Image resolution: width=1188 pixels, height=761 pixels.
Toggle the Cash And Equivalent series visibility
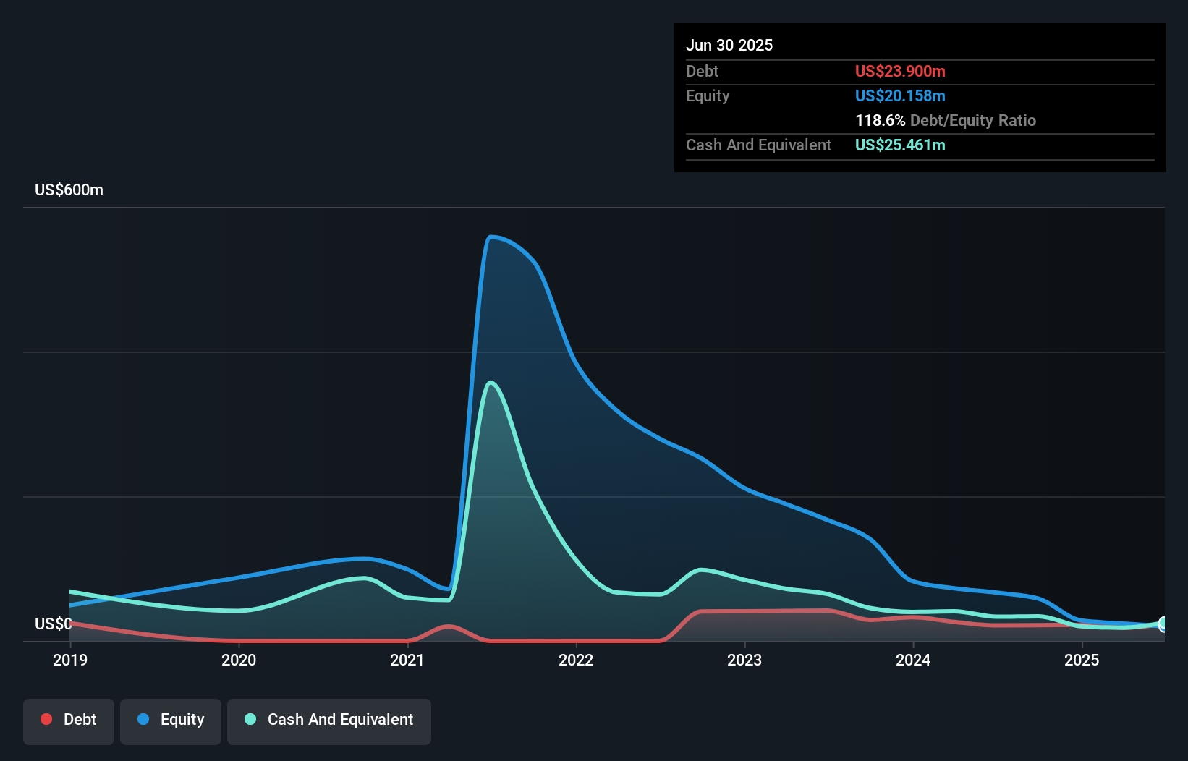[328, 720]
